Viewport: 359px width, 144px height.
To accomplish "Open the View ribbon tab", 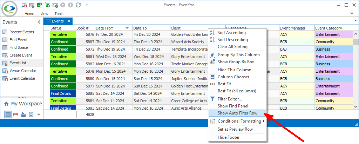I will 44,14.
